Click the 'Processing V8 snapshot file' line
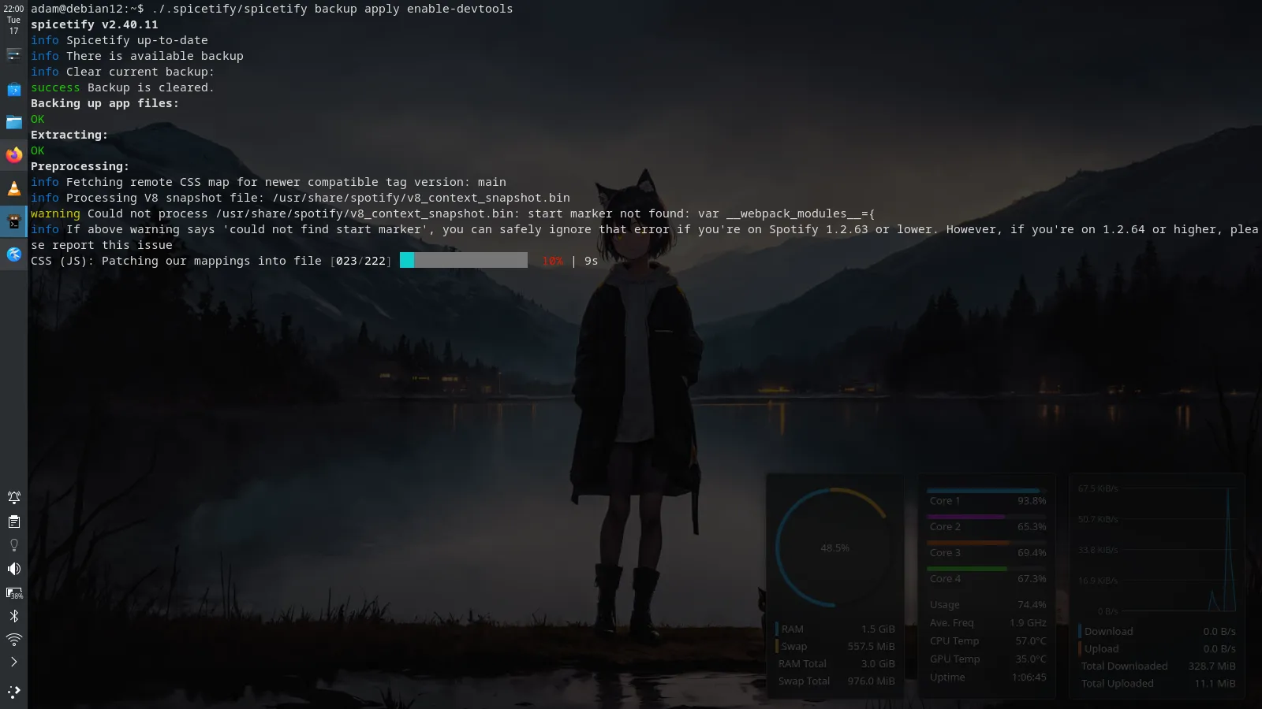The height and width of the screenshot is (709, 1262). pyautogui.click(x=301, y=198)
